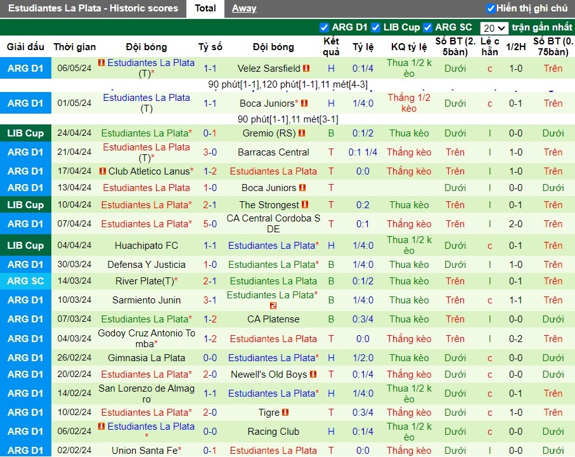Image resolution: width=575 pixels, height=457 pixels.
Task: Open ARG SC league label for 14/03/24
Action: [x=25, y=281]
